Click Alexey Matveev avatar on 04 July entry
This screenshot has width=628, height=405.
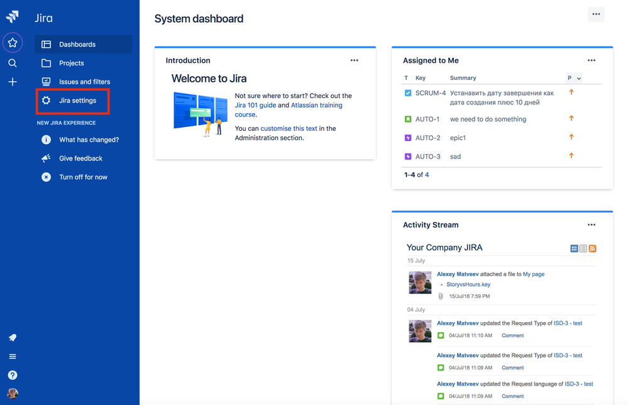(420, 331)
